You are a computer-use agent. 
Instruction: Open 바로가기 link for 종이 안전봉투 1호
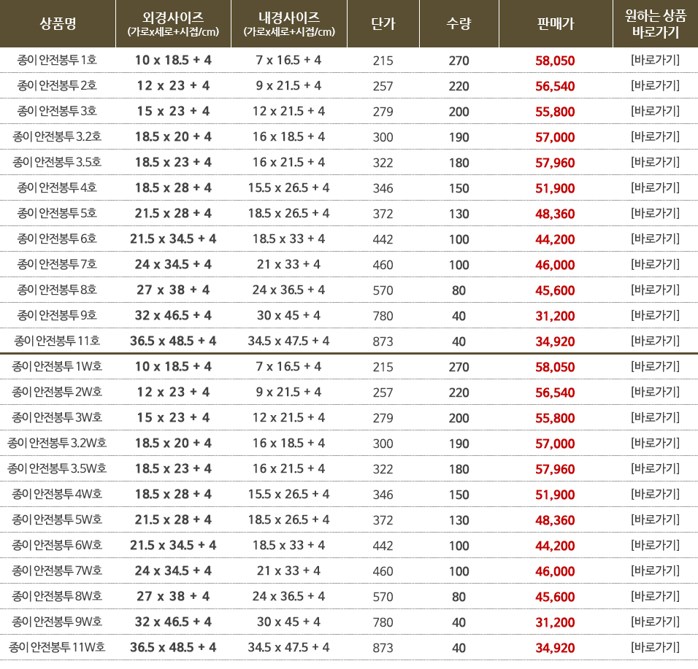point(655,61)
